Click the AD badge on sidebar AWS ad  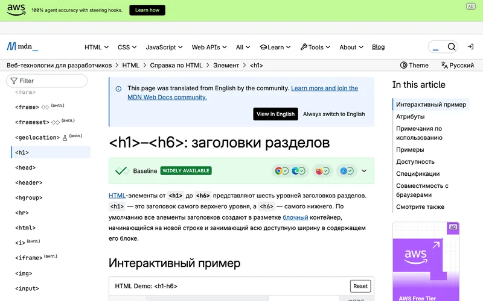453,227
